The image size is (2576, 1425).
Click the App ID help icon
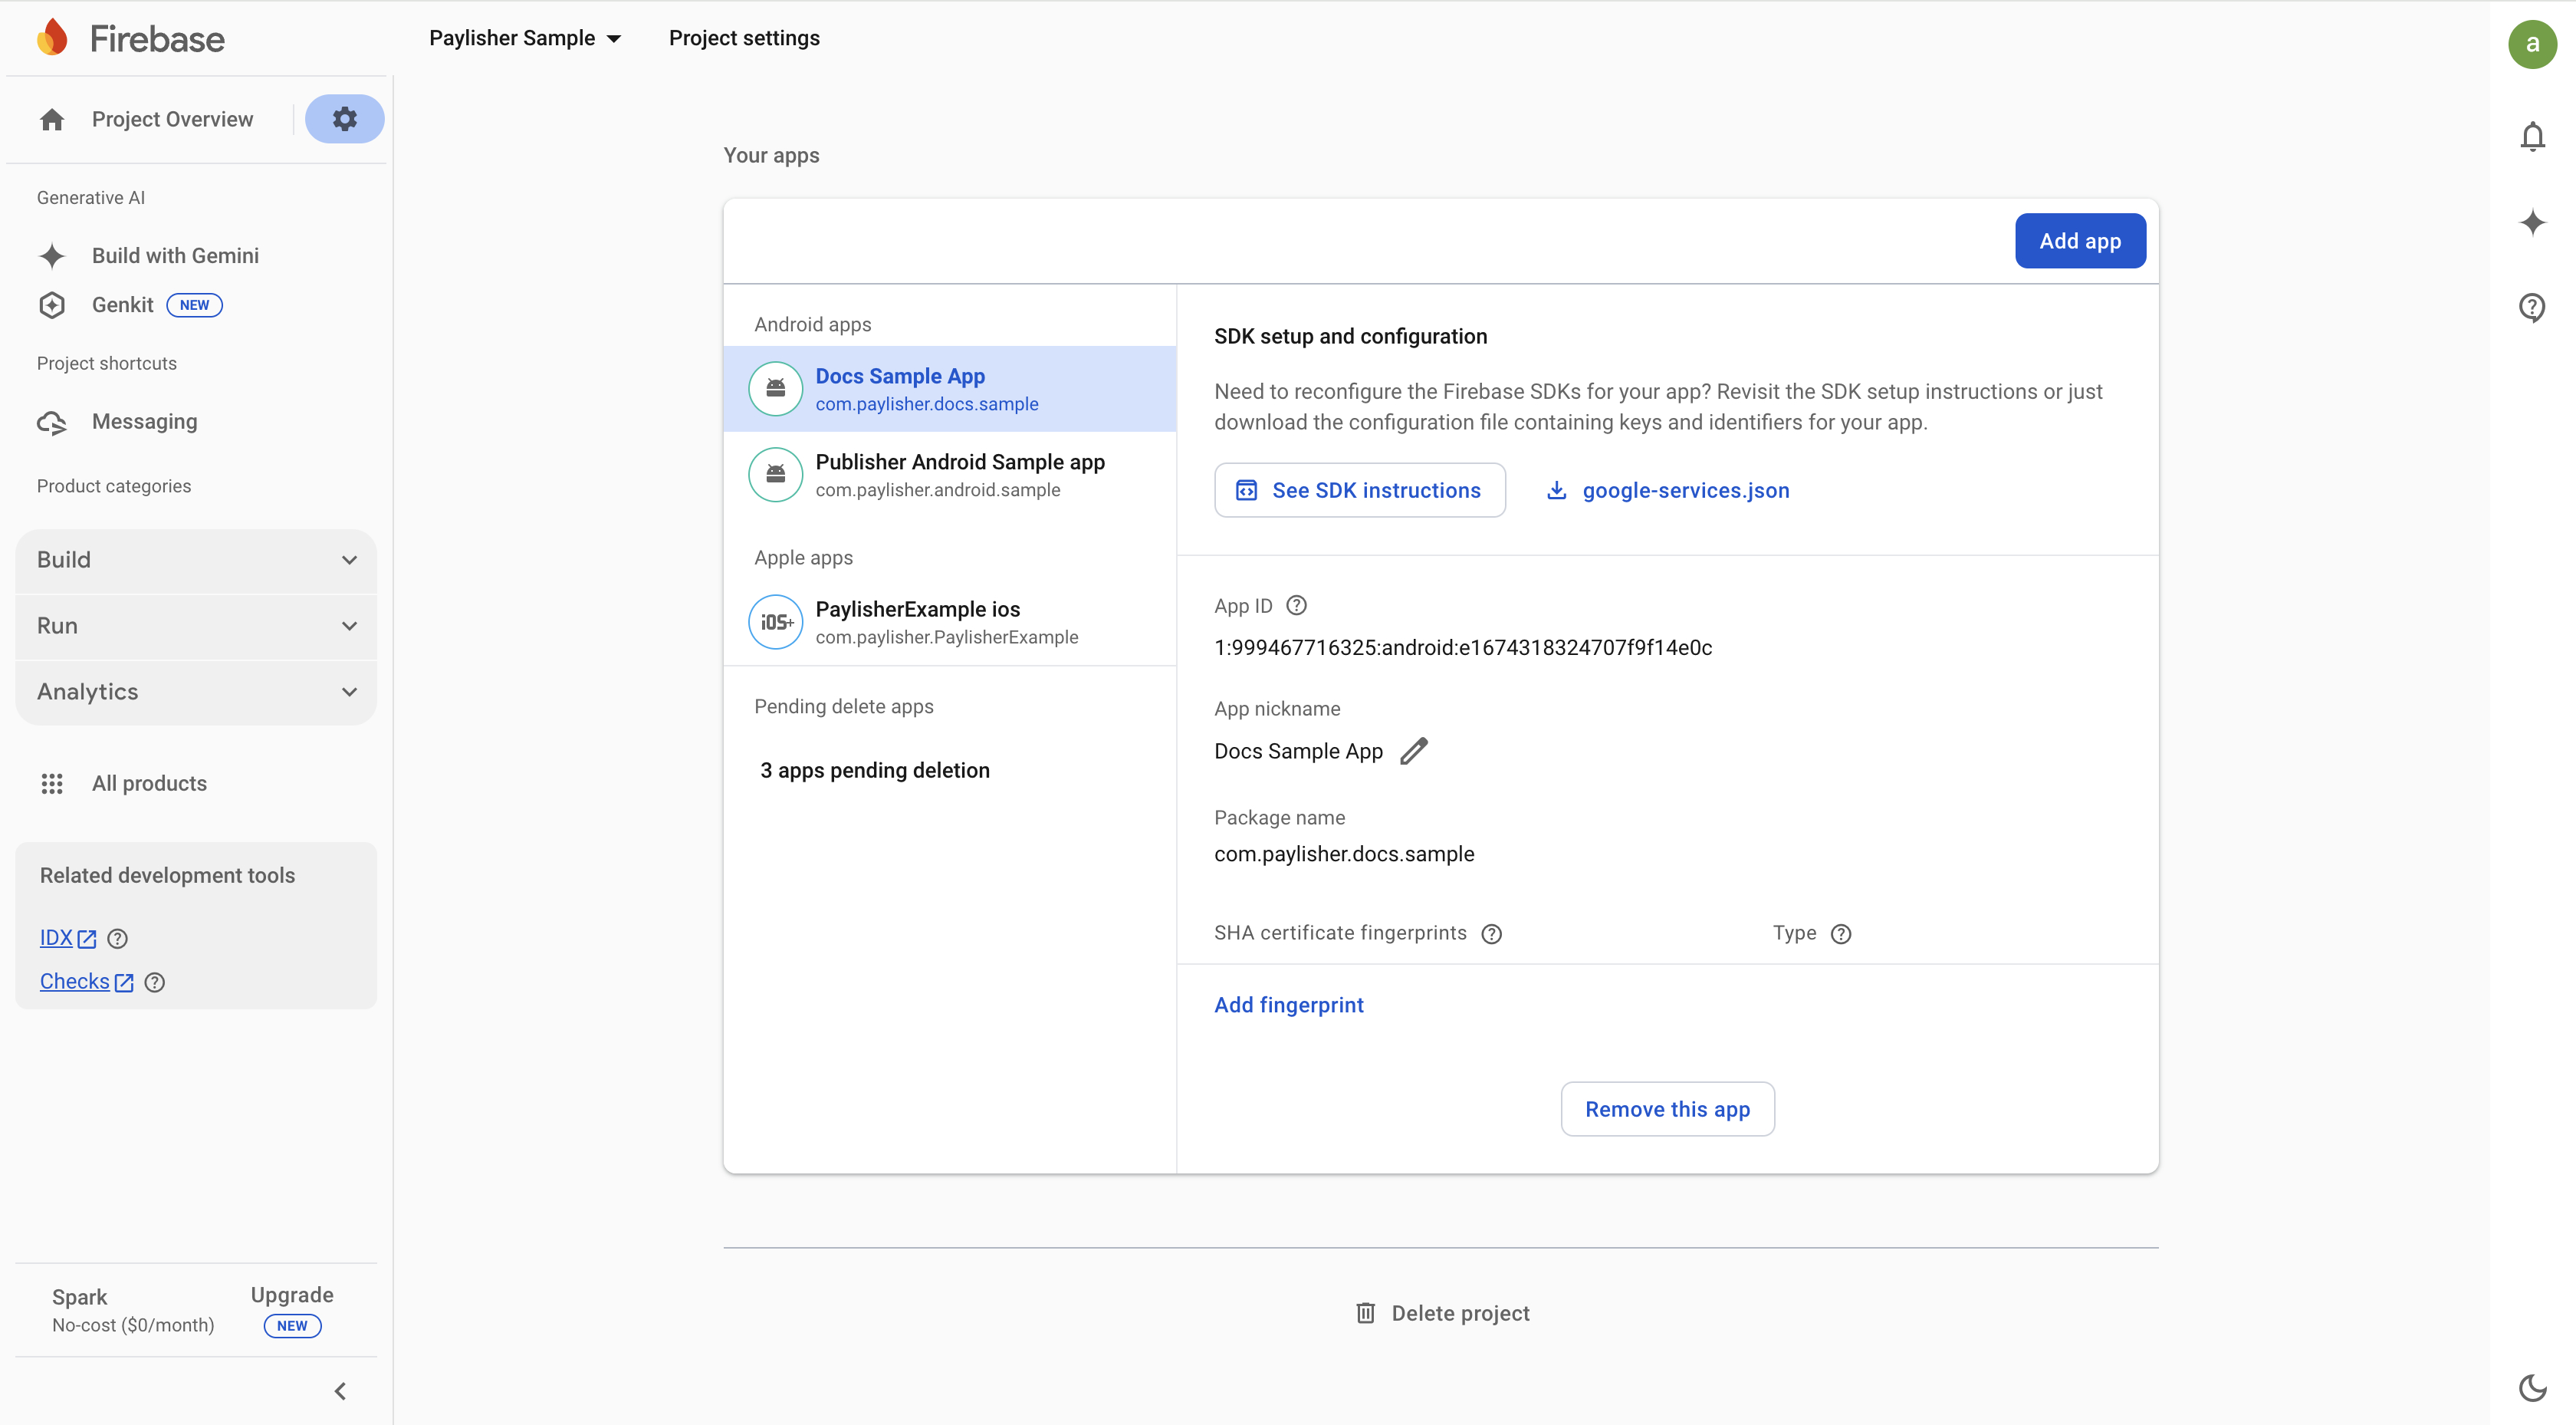point(1296,605)
